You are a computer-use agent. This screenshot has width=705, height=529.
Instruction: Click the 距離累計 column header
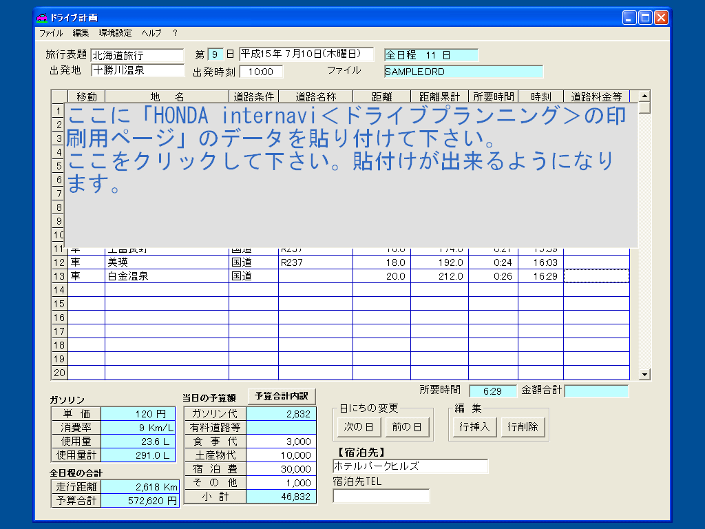(x=439, y=96)
